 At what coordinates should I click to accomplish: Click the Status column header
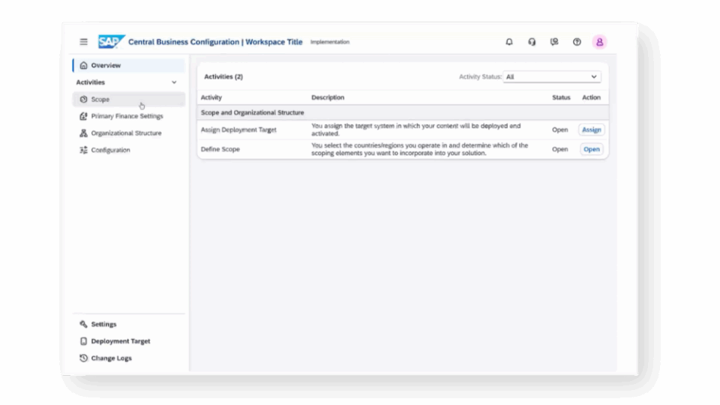[561, 97]
